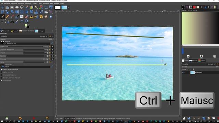The image size is (219, 123).
Task: Switch to the Canali tab
Action: pyautogui.click(x=202, y=61)
